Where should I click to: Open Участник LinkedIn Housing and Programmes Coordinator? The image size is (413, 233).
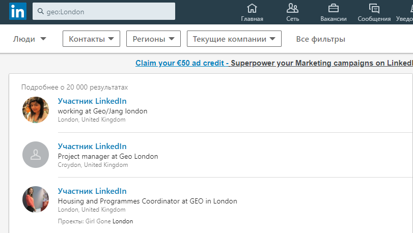tap(92, 191)
